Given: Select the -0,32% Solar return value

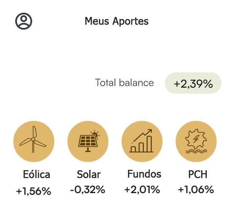Looking at the screenshot, I should point(88,190).
